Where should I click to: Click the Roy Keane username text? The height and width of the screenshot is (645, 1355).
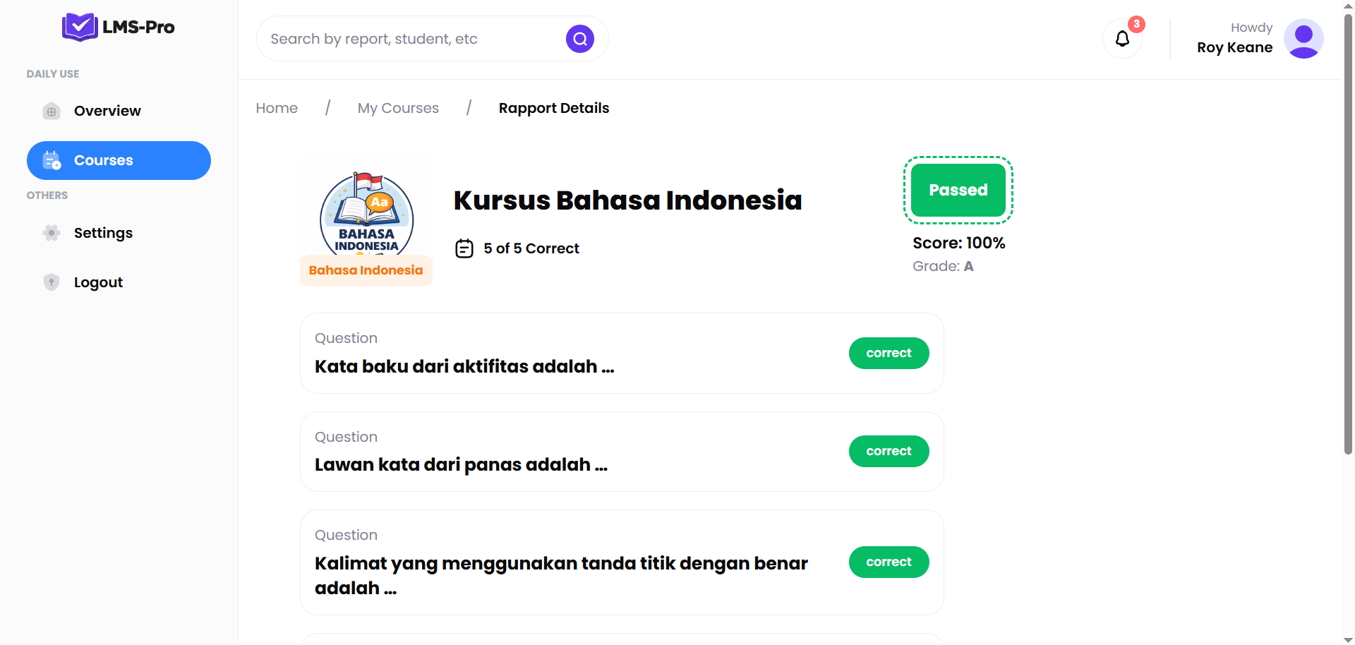[x=1234, y=47]
